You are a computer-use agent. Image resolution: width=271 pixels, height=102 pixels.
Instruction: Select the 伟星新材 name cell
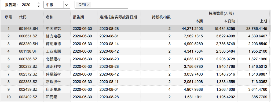(x=53, y=74)
